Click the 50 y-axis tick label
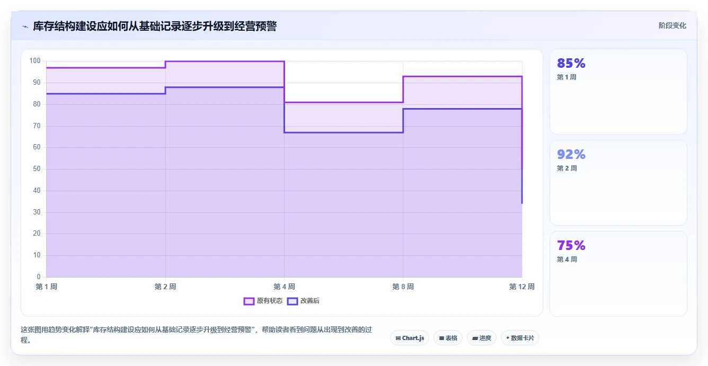 [x=37, y=169]
